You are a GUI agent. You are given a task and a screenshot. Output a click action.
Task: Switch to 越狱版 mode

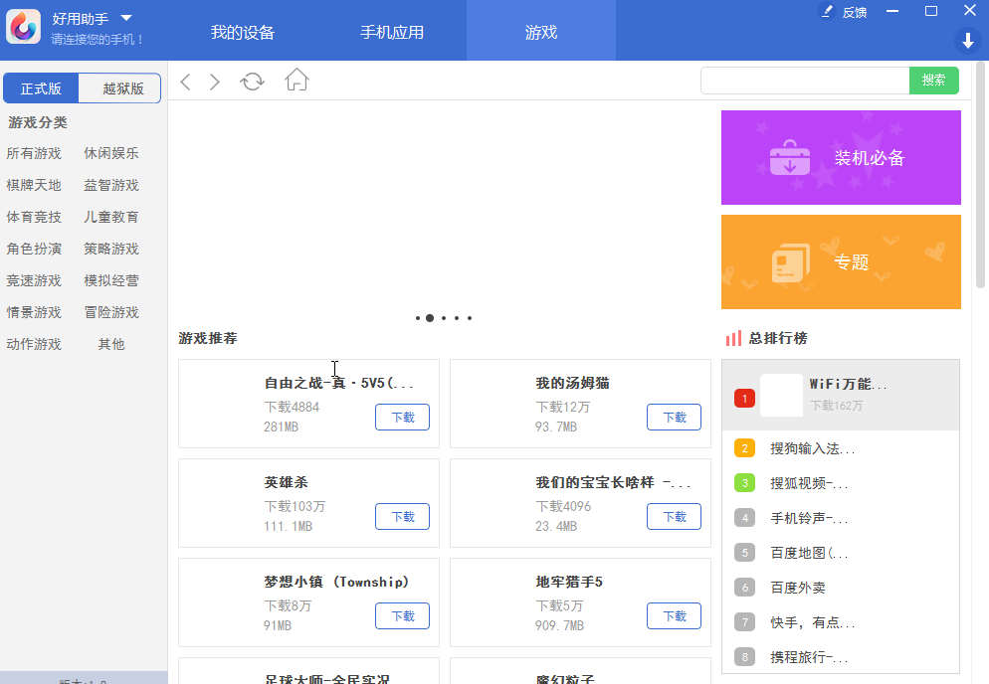point(119,88)
